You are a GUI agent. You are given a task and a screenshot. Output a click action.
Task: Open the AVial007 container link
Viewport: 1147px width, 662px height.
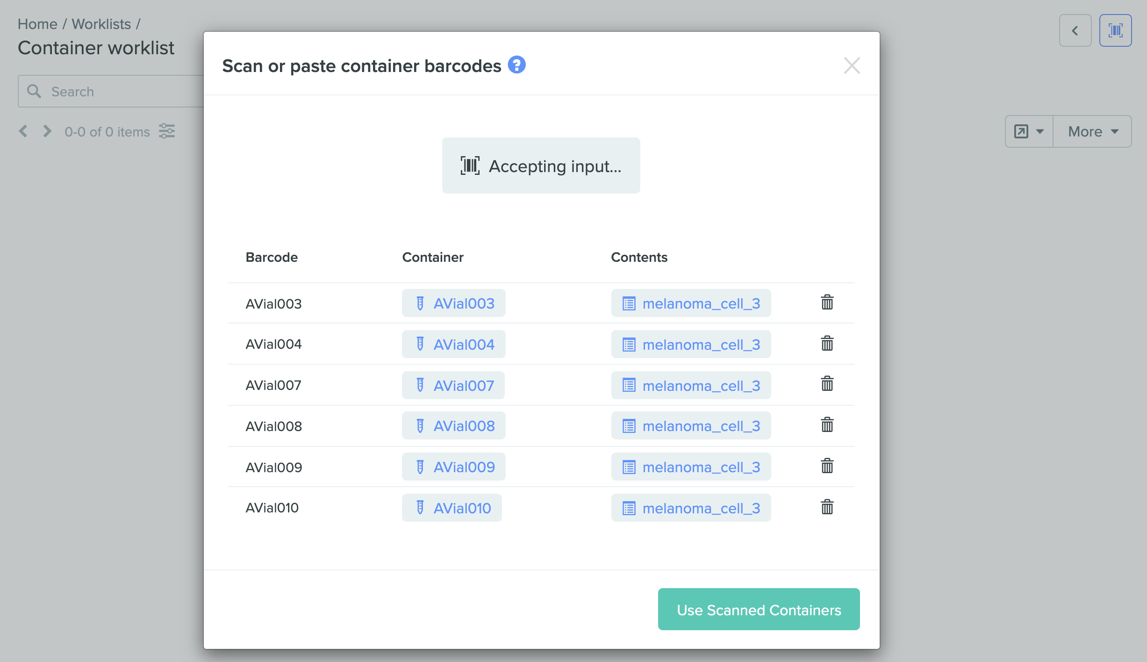click(x=453, y=386)
